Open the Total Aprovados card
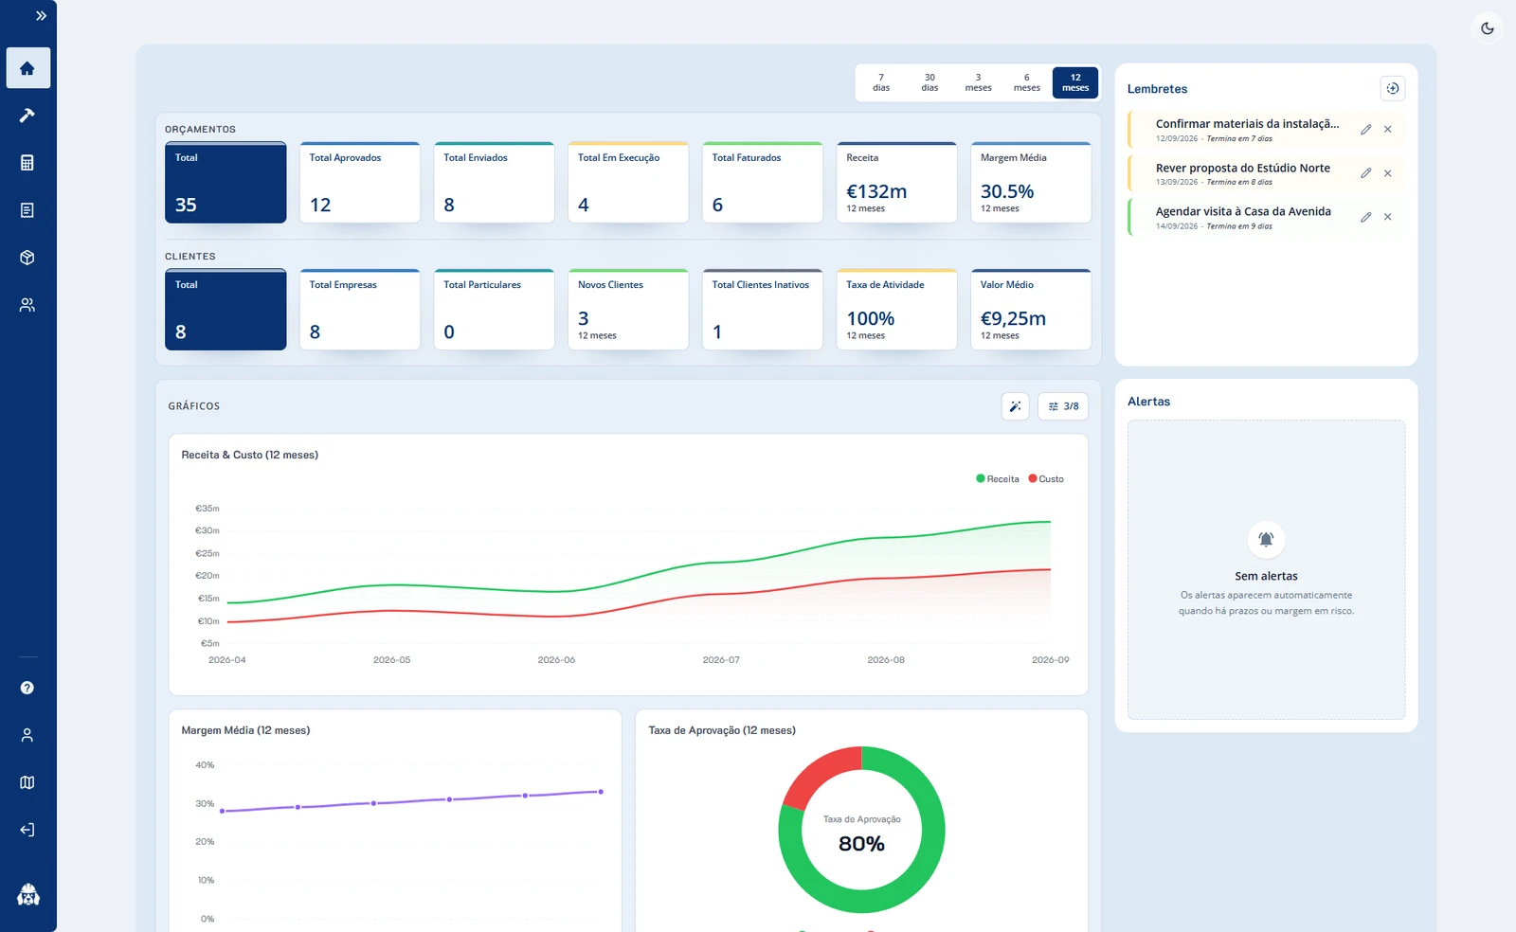The height and width of the screenshot is (932, 1516). click(360, 183)
